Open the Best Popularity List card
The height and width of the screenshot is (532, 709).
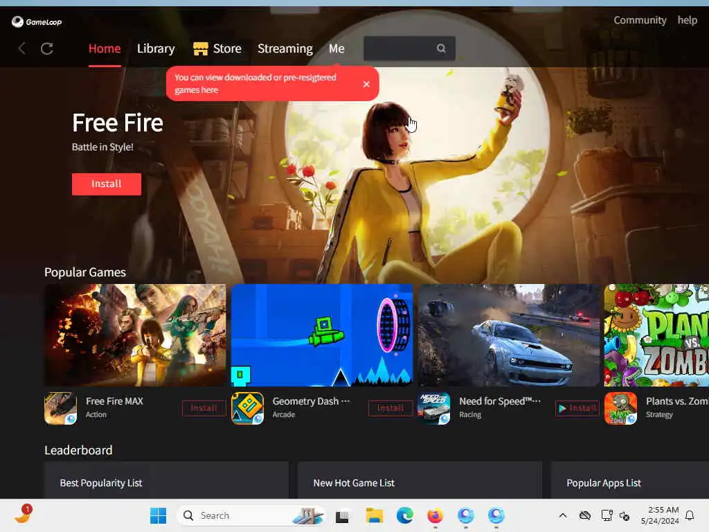coord(166,481)
